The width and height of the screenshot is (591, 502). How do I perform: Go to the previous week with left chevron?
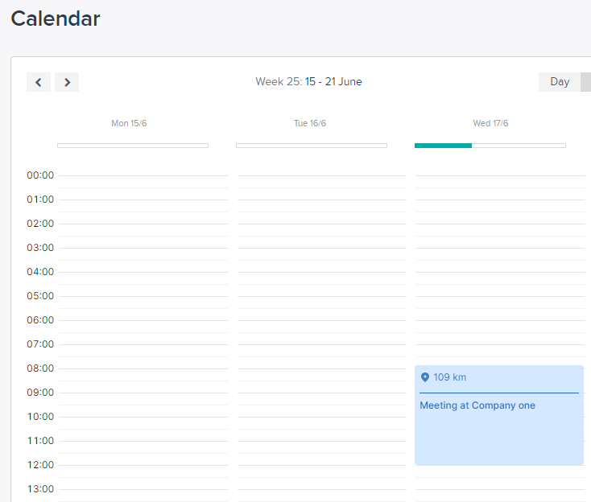[x=39, y=82]
